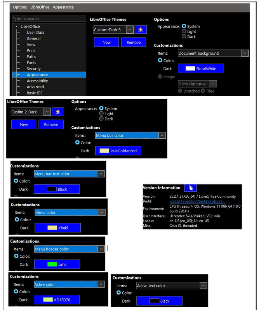Select the Light appearance radio in Options dialog
The image size is (259, 310).
184,31
